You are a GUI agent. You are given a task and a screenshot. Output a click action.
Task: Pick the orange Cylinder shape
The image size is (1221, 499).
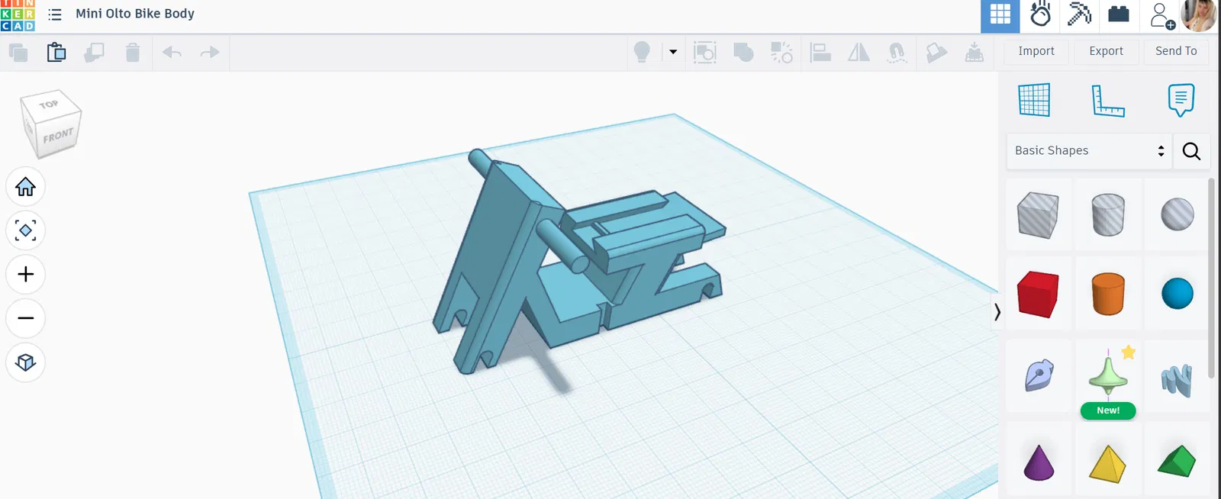(1108, 294)
